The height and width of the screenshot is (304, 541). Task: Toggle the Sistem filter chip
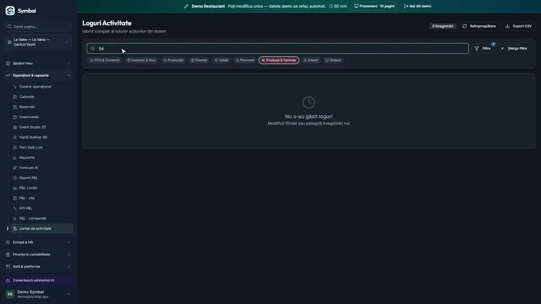coord(333,60)
